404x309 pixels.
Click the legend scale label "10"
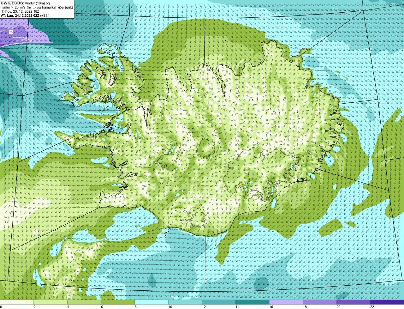170,307
